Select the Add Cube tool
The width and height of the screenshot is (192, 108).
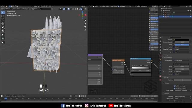point(3,42)
